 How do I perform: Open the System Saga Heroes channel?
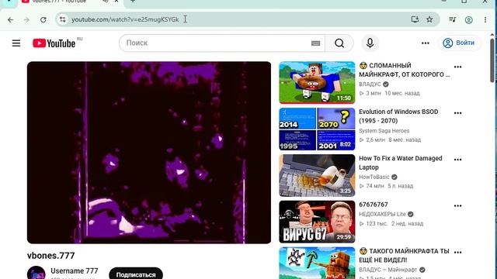[384, 131]
